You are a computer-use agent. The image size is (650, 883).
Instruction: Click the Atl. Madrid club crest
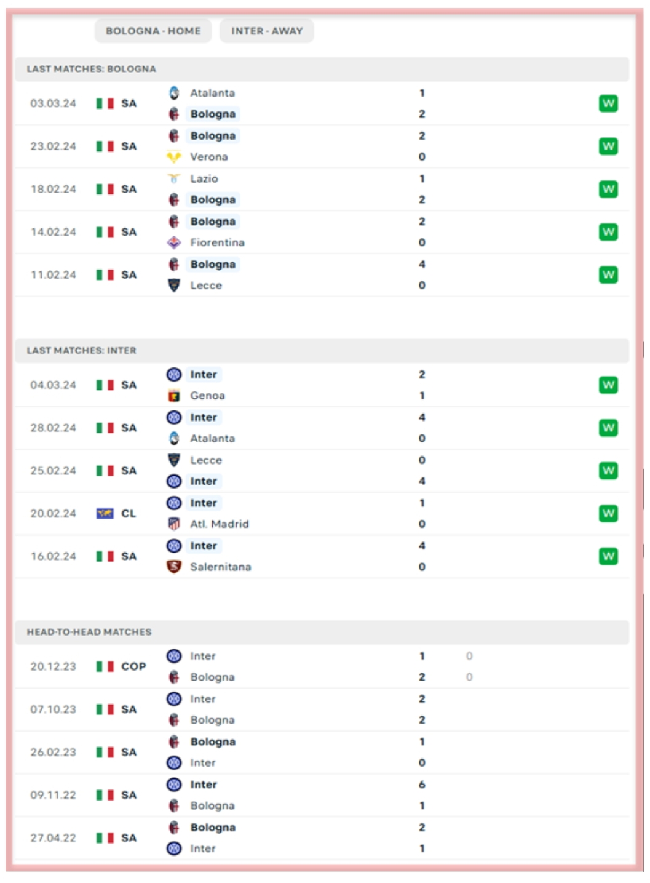[174, 524]
